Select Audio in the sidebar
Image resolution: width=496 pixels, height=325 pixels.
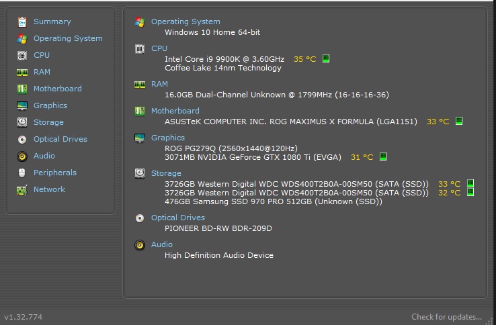(44, 156)
